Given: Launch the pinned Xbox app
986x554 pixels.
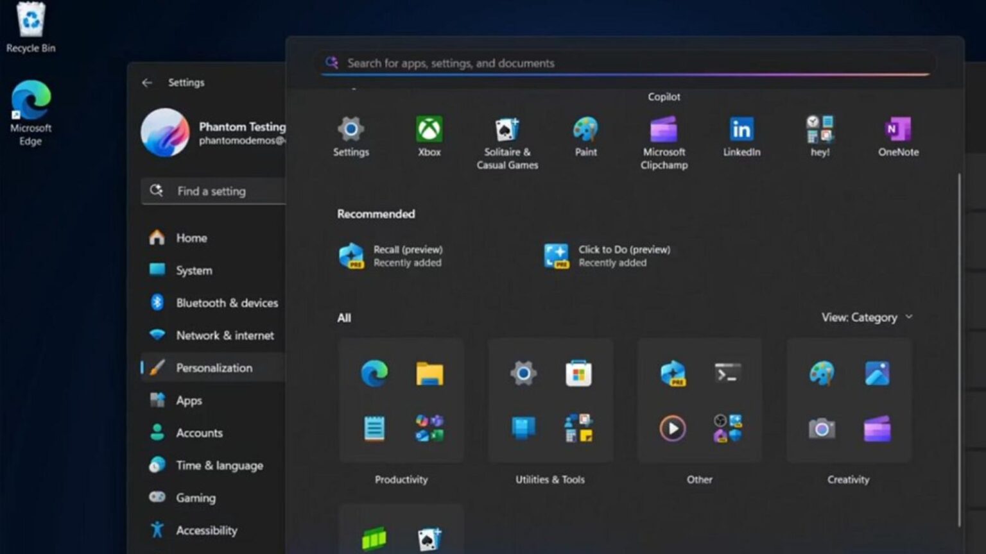Looking at the screenshot, I should [429, 137].
